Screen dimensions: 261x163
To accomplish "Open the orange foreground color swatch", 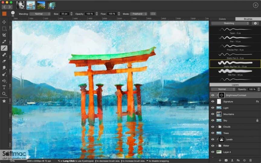I will tap(4, 14).
